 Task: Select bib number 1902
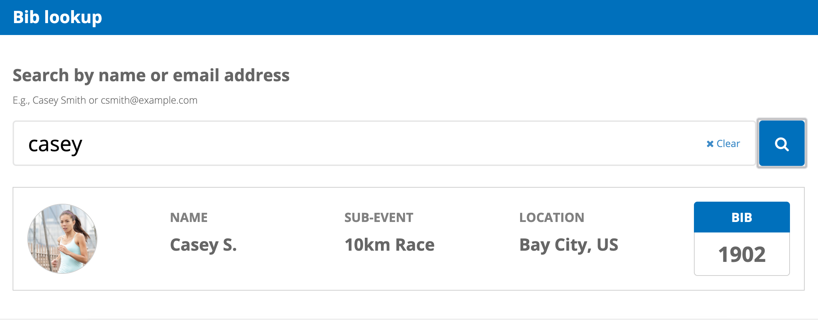pos(742,254)
